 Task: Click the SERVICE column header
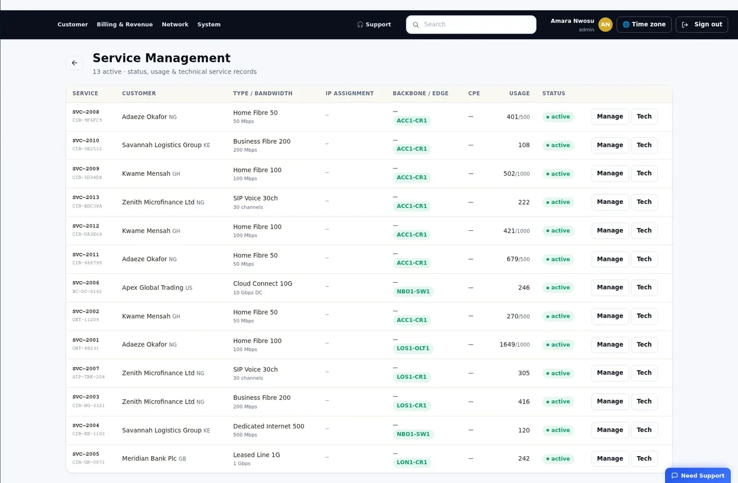tap(85, 93)
